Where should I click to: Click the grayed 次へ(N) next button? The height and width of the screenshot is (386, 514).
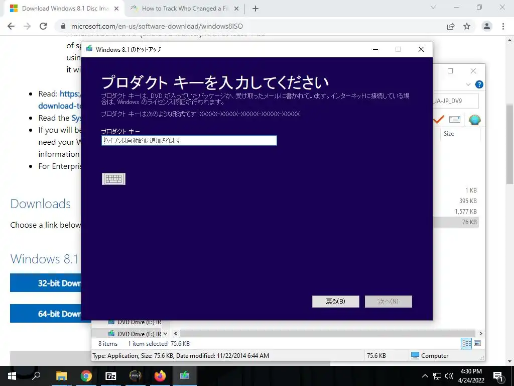[x=389, y=302]
